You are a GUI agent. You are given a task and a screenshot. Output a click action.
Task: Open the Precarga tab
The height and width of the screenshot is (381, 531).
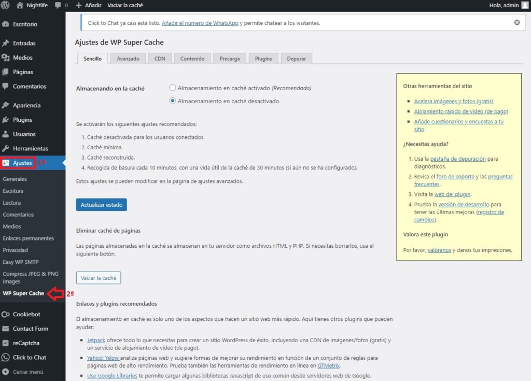[230, 59]
